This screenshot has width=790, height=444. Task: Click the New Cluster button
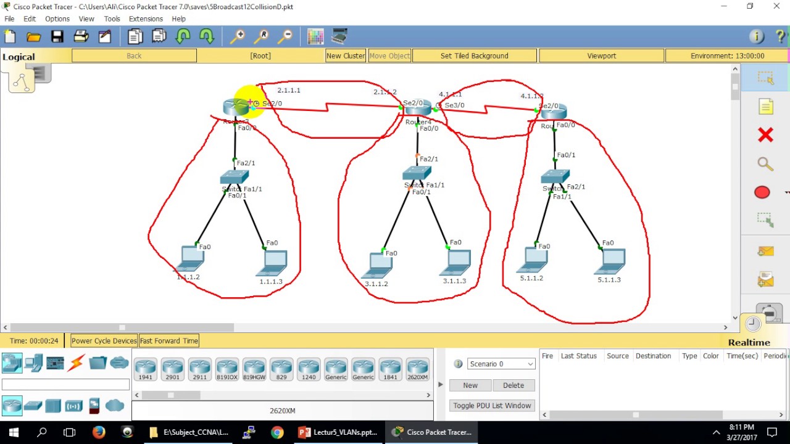(346, 55)
